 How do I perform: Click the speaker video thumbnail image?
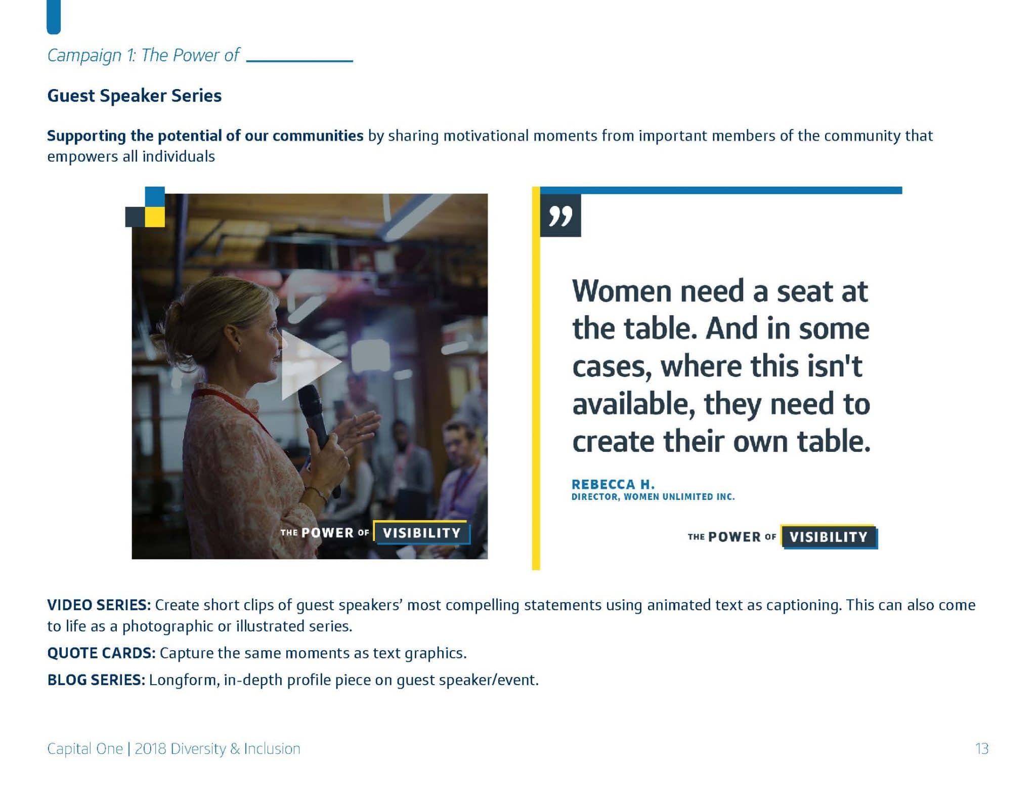(310, 376)
